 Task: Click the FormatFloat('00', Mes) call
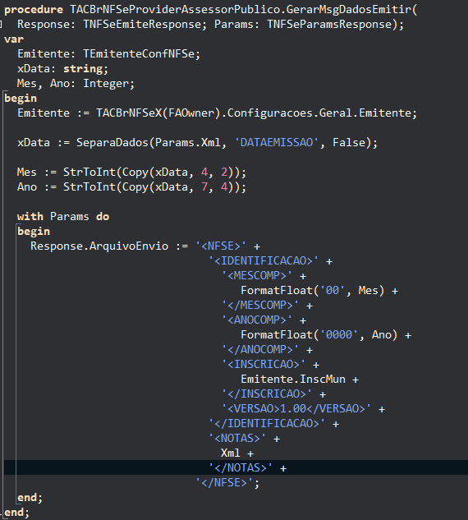click(x=313, y=290)
